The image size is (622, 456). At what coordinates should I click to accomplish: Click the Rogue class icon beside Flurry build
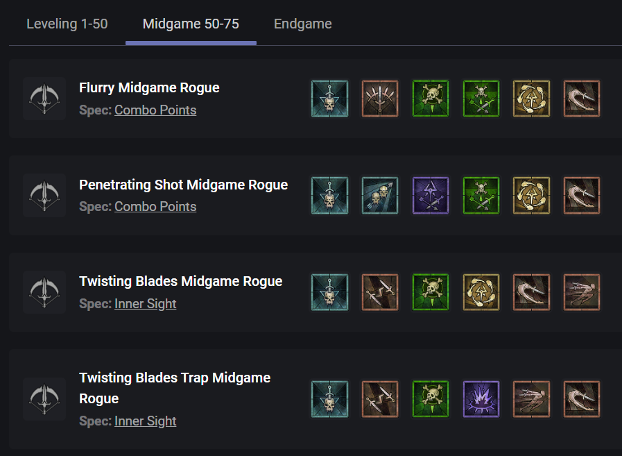[44, 99]
